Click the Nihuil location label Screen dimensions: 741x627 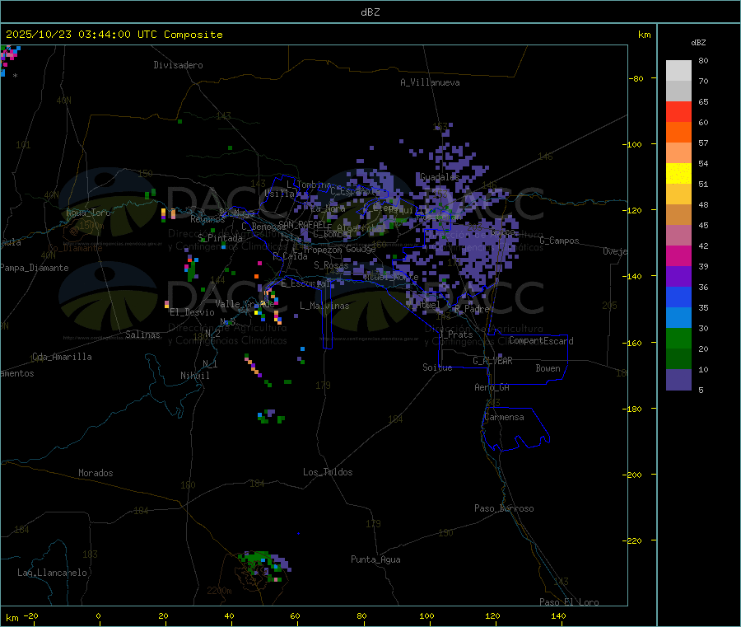(194, 376)
